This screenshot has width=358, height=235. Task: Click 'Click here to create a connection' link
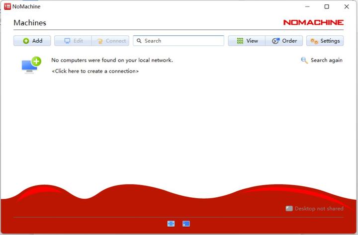[x=95, y=71]
